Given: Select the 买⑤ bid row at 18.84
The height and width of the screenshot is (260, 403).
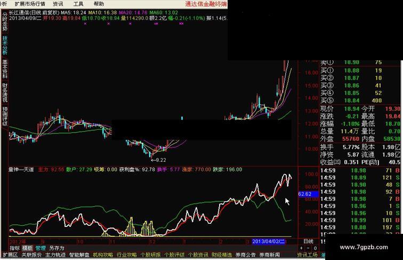Looking at the screenshot, I should tap(351, 100).
